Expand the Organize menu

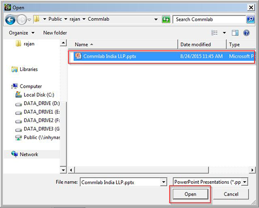pyautogui.click(x=22, y=33)
